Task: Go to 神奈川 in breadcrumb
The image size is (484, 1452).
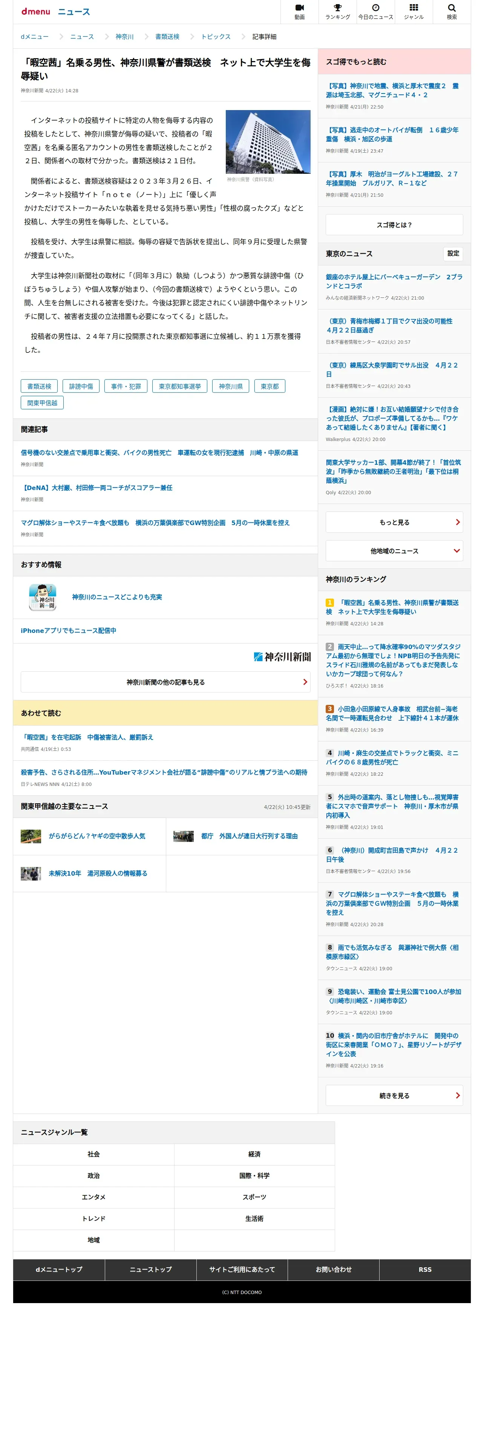Action: pos(124,37)
